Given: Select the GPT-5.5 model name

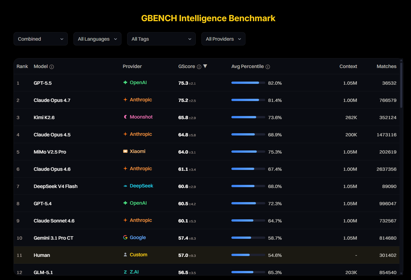Looking at the screenshot, I should point(43,83).
